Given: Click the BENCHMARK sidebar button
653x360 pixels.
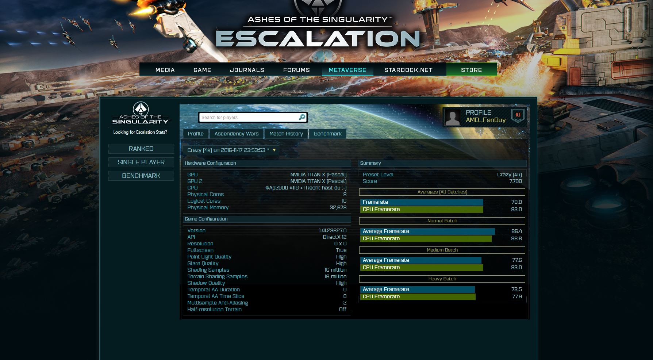Looking at the screenshot, I should [141, 176].
